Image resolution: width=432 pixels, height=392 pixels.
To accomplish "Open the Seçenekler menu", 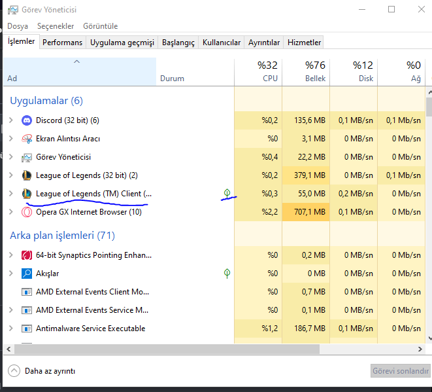I will coord(56,26).
